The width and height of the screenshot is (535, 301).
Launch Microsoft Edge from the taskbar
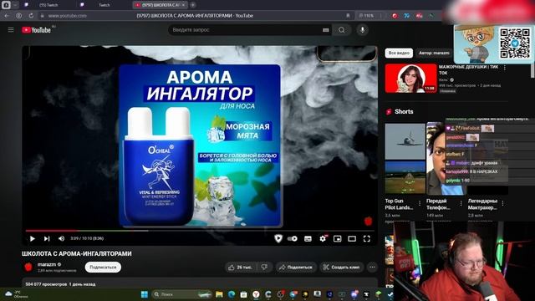(232, 294)
